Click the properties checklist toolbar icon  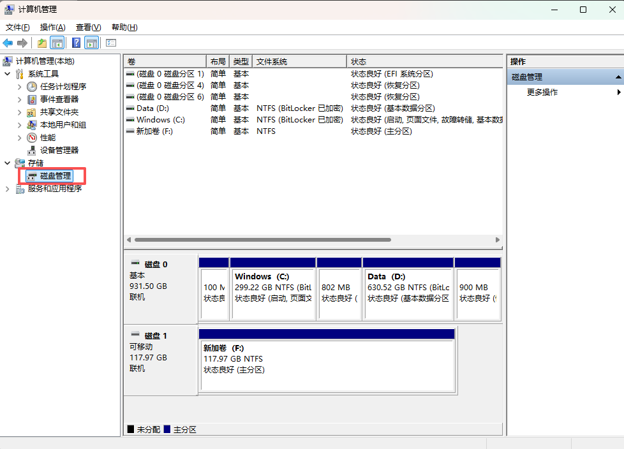[110, 43]
